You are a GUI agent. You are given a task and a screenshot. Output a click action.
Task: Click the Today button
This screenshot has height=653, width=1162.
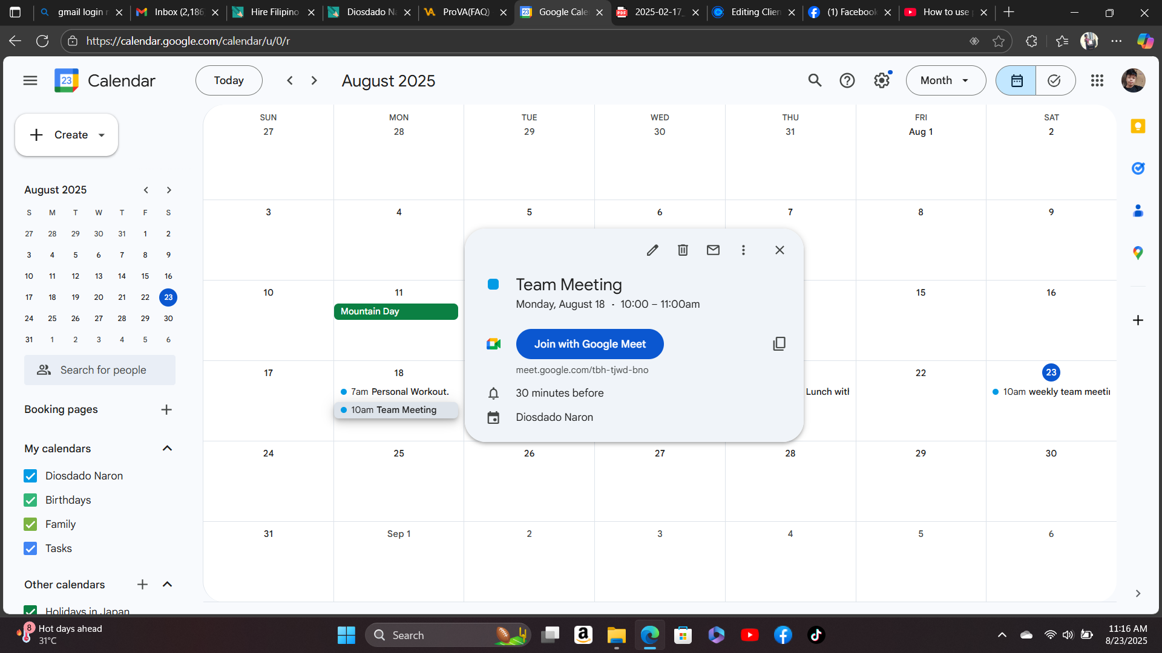[229, 80]
